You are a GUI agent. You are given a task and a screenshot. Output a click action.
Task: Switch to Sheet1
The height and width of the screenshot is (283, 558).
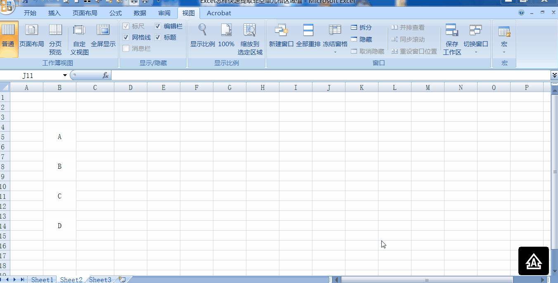pos(42,280)
